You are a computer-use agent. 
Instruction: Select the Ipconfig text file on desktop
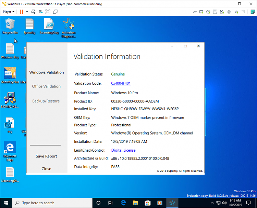click(29, 26)
